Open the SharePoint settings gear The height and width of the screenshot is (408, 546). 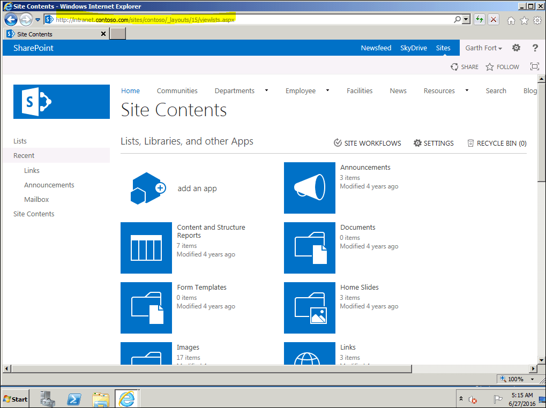(x=515, y=48)
